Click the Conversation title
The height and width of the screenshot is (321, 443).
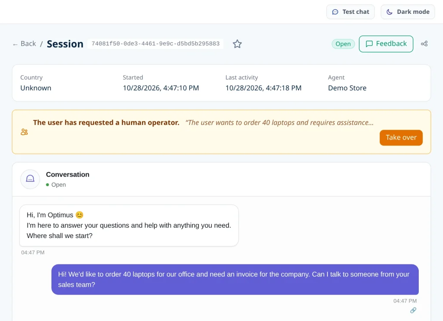tap(67, 175)
